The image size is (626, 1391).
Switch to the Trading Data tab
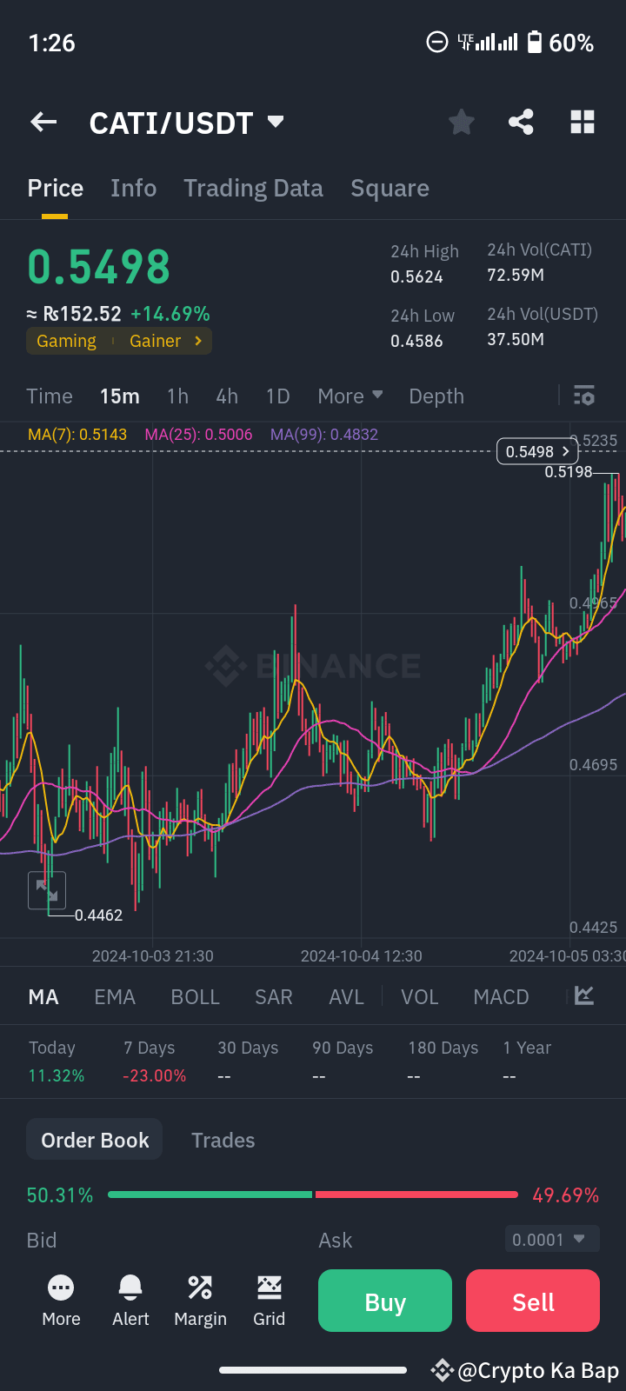tap(253, 188)
